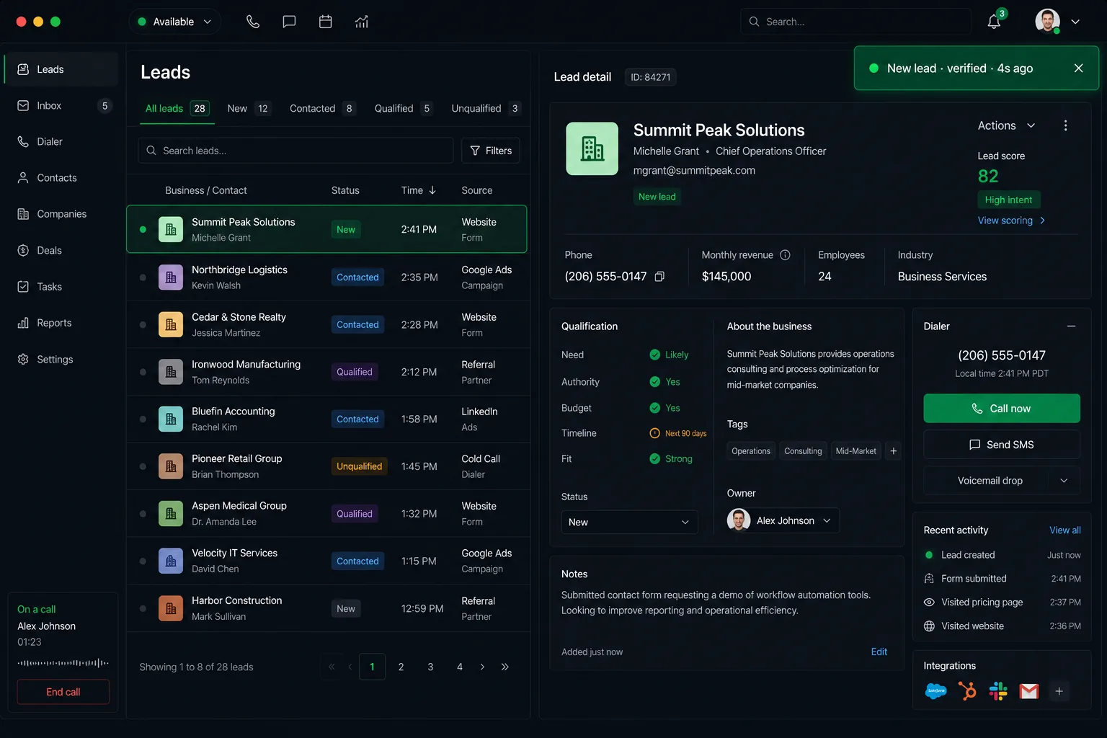Change owner Alex Johnson dropdown

tap(783, 520)
